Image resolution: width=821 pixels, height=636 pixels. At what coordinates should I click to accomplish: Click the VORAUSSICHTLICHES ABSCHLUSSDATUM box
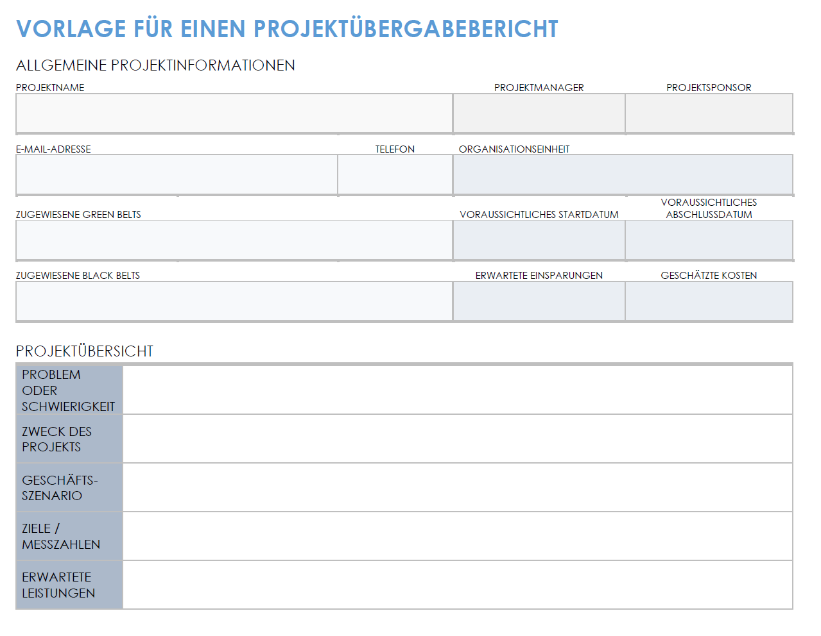(709, 240)
